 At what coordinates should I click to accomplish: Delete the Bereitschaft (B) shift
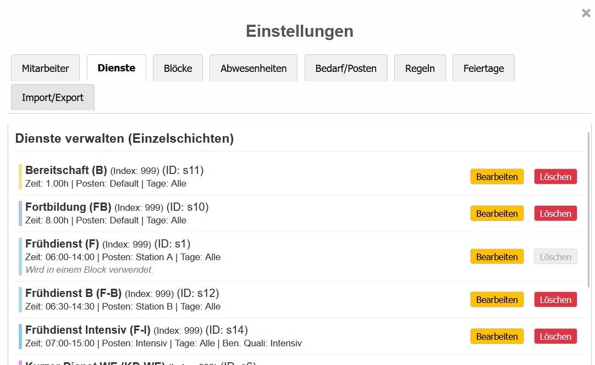[x=555, y=177]
